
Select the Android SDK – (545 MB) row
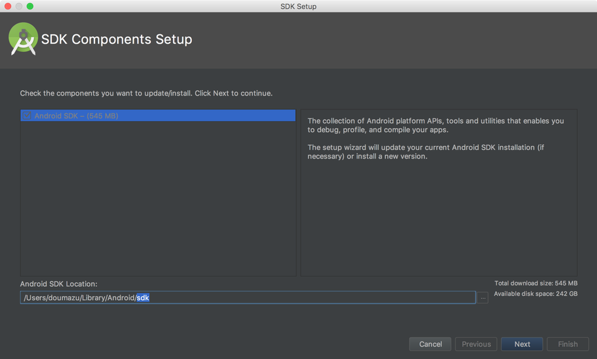[158, 116]
